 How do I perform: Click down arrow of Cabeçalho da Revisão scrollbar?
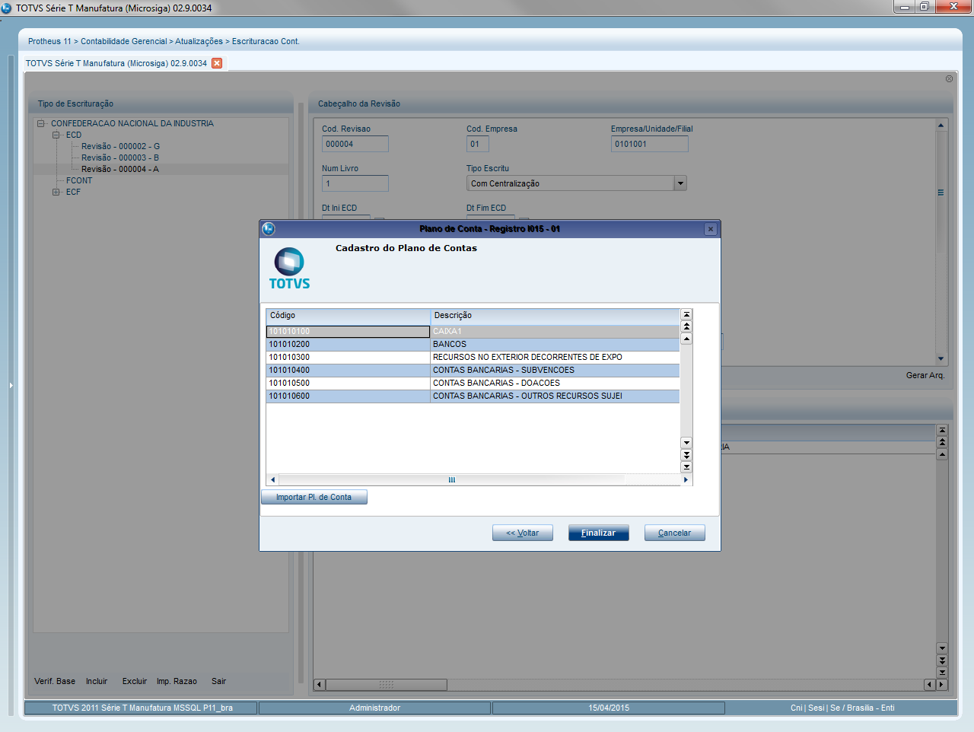[x=941, y=359]
